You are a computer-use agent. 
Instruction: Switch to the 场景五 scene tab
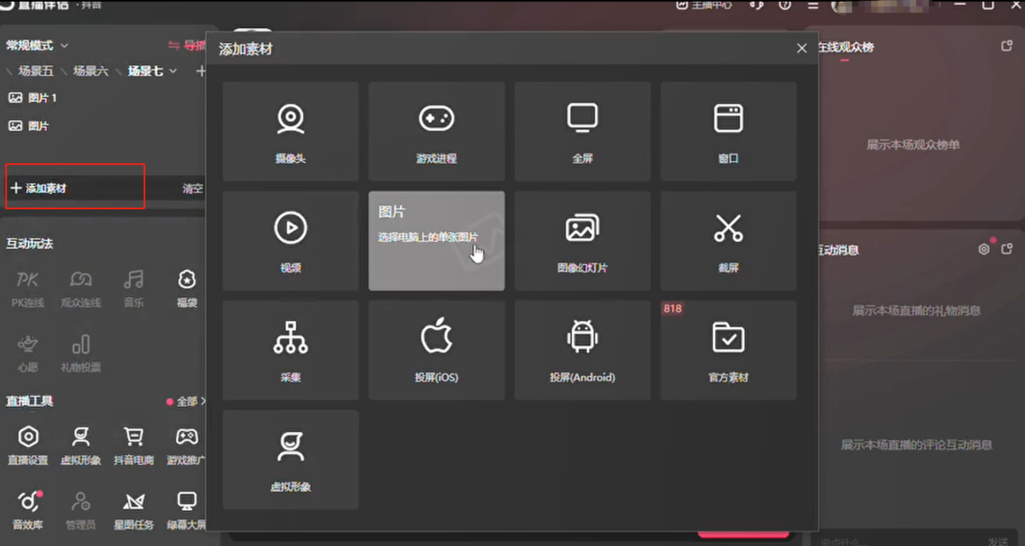36,71
